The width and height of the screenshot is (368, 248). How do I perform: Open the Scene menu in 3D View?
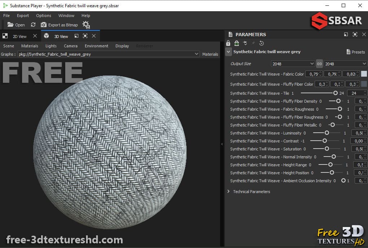coord(9,46)
